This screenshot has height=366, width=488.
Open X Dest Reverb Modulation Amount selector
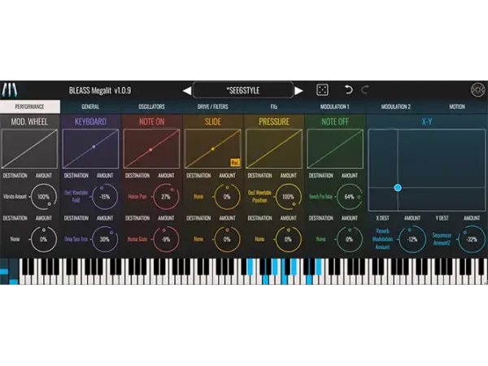382,239
